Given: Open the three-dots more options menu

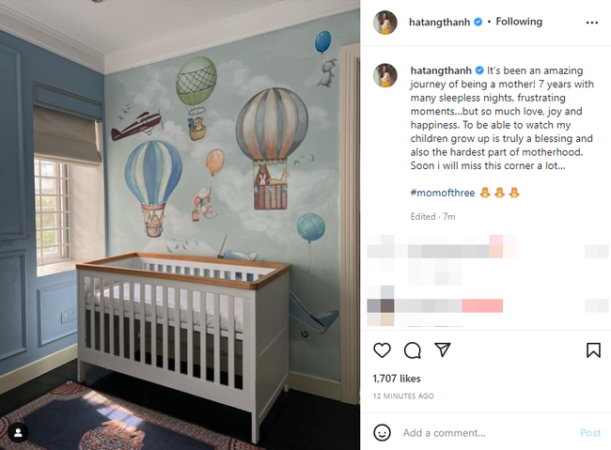Looking at the screenshot, I should coord(592,23).
